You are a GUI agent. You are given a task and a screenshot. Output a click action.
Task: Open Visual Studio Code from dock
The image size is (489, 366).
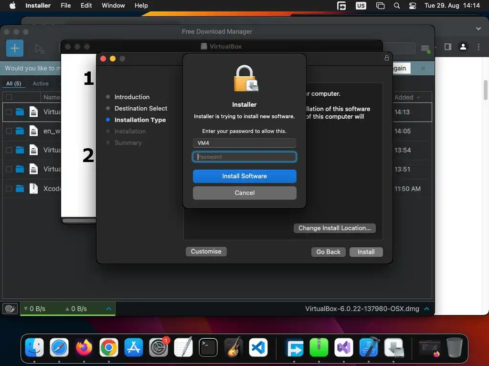click(258, 347)
